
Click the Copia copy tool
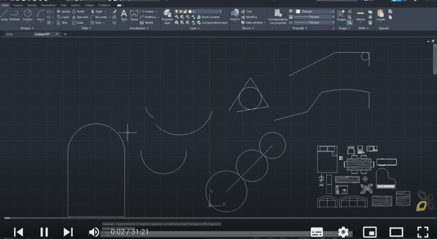click(x=63, y=17)
